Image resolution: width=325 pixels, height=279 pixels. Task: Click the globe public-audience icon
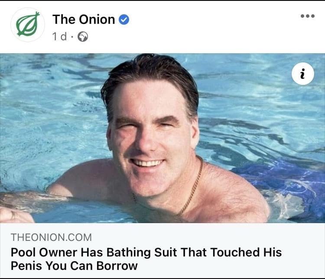tap(82, 37)
